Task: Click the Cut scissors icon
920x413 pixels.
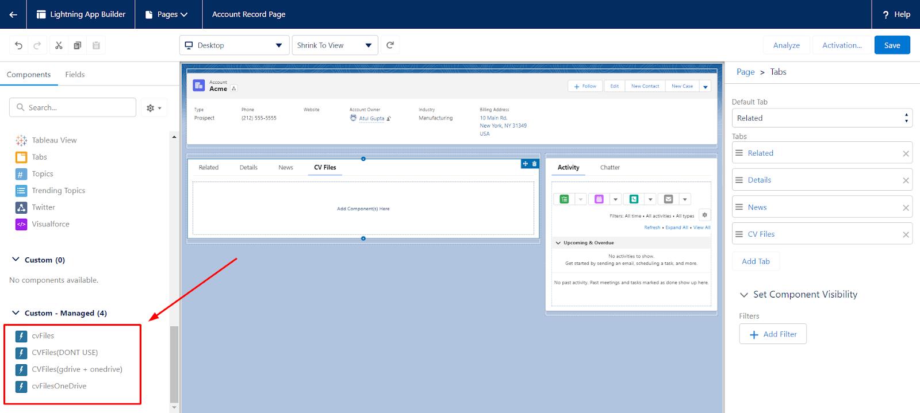Action: [x=59, y=45]
